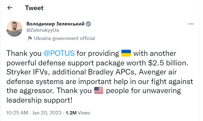Viewport: 203px width, 121px height.
Task: Click the display name Володимир Зеленський
Action: 55,24
